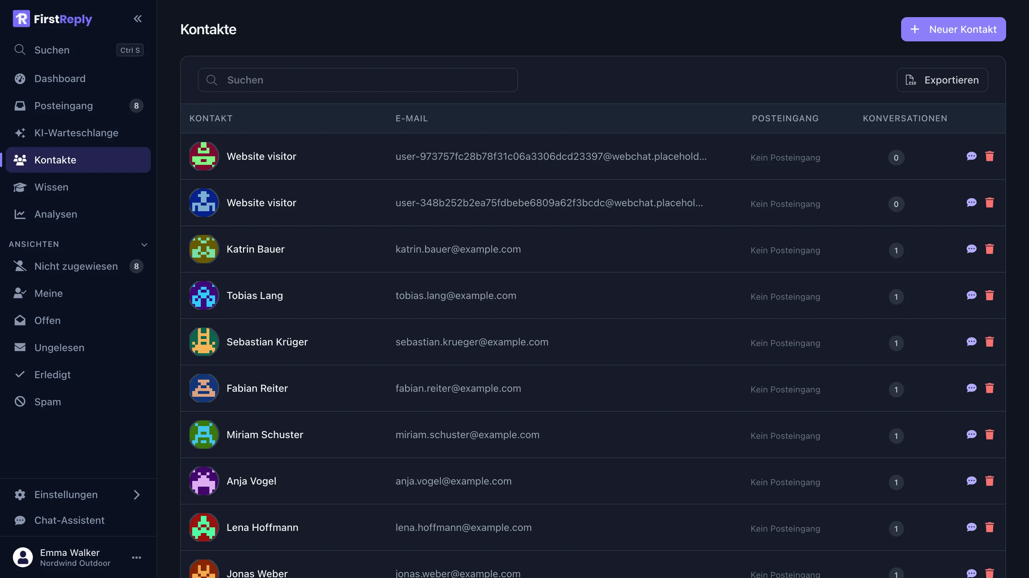Go to Posteingang
The image size is (1029, 578).
(78, 106)
